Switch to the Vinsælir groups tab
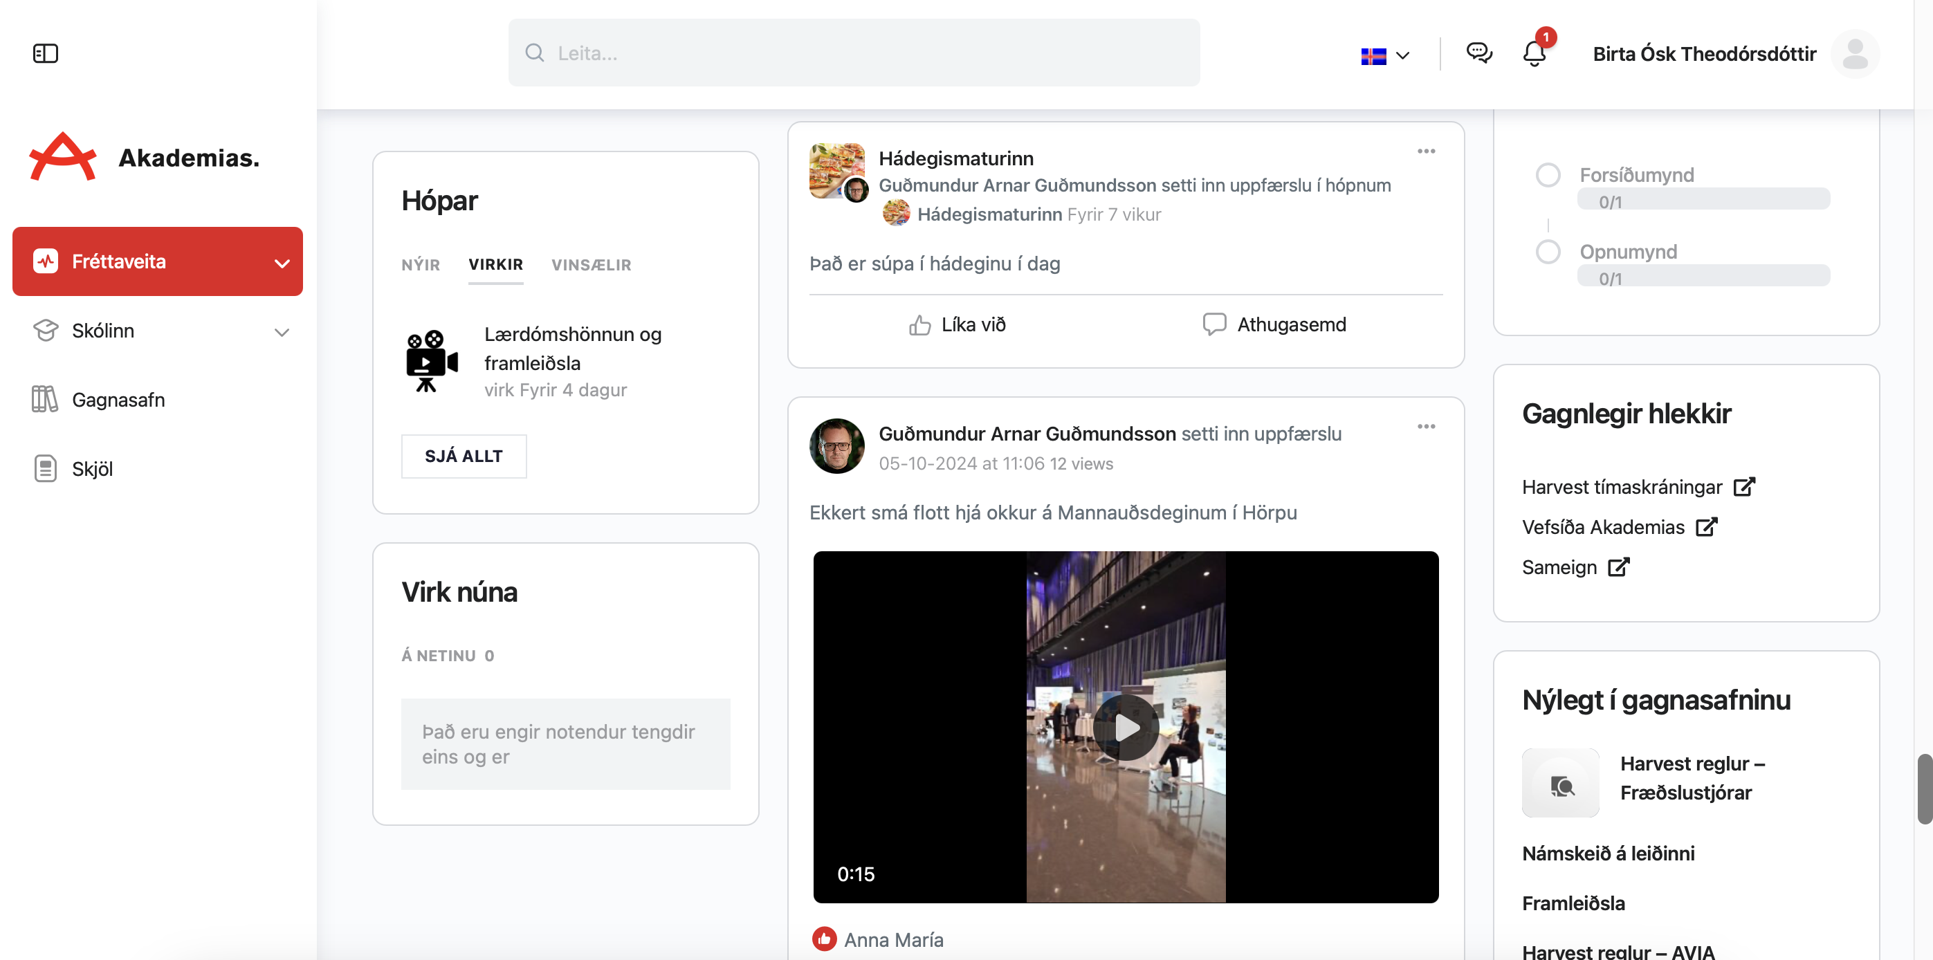Image resolution: width=1933 pixels, height=960 pixels. [x=591, y=265]
